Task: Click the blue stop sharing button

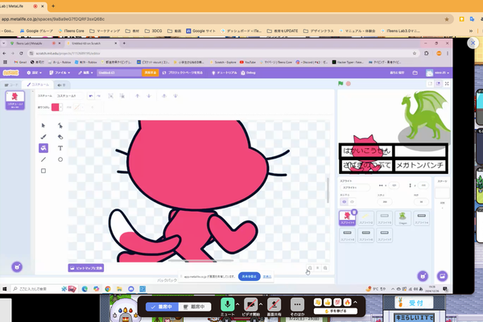Action: 249,276
